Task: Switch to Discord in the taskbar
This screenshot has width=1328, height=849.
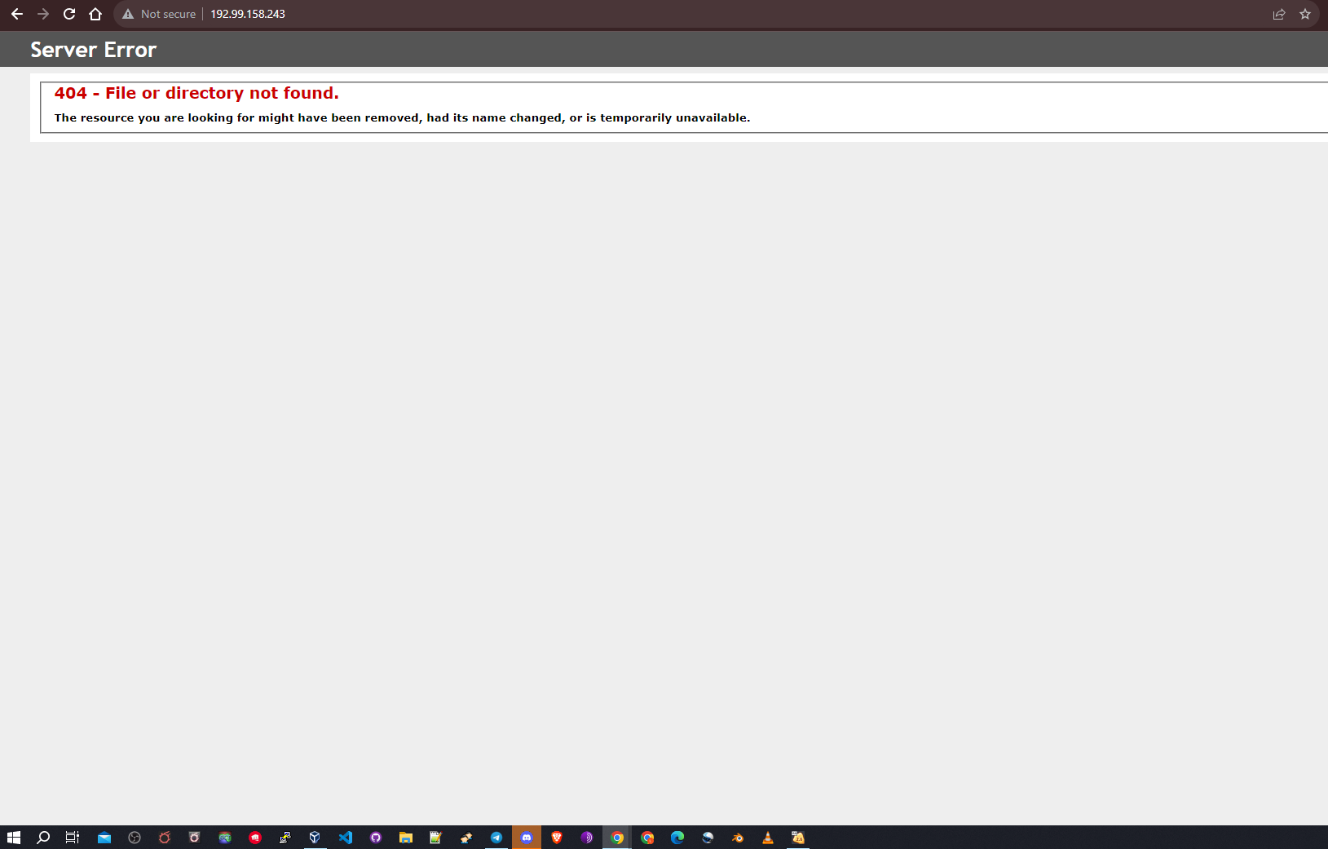Action: click(x=527, y=838)
